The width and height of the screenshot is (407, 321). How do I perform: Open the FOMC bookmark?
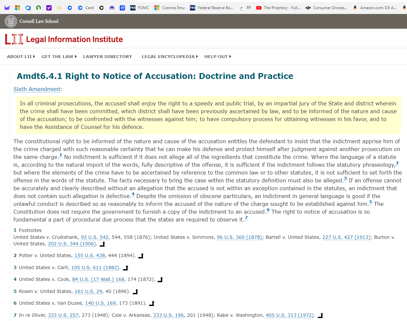[x=140, y=8]
